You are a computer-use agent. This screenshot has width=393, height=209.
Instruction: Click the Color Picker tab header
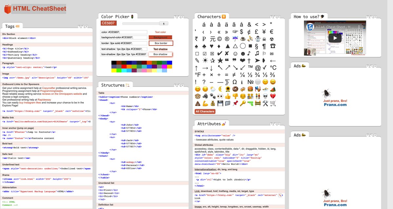(117, 16)
